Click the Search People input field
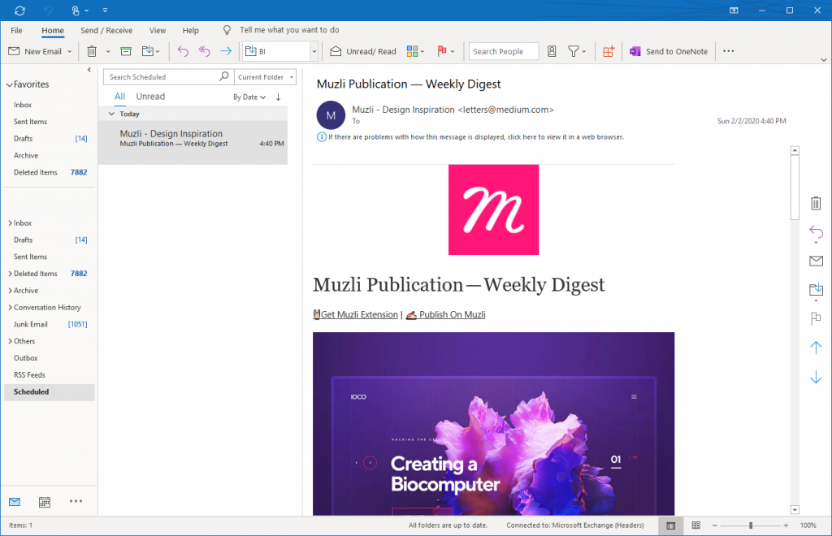Screen dimensions: 832x536 click(x=503, y=51)
